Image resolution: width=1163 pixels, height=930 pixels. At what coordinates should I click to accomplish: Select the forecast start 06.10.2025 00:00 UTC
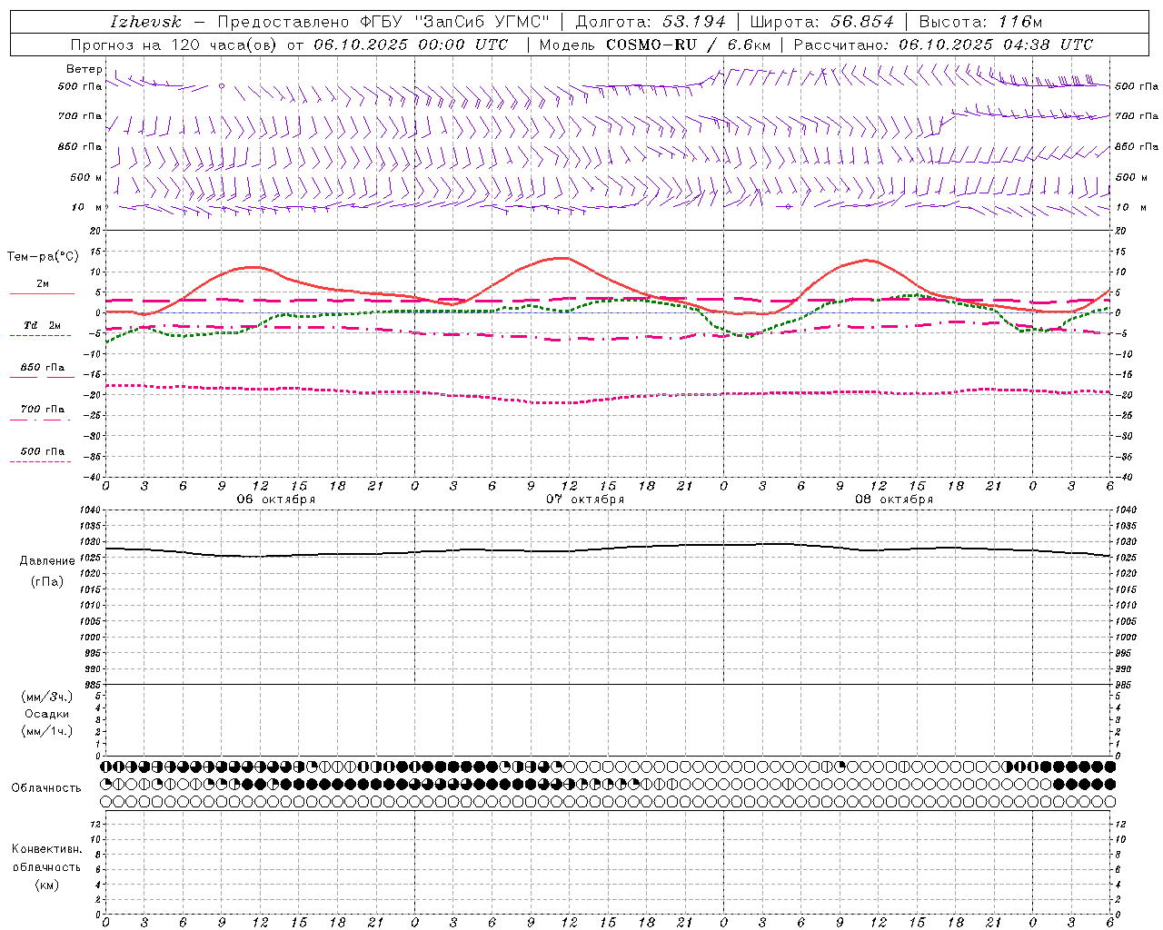(x=411, y=45)
